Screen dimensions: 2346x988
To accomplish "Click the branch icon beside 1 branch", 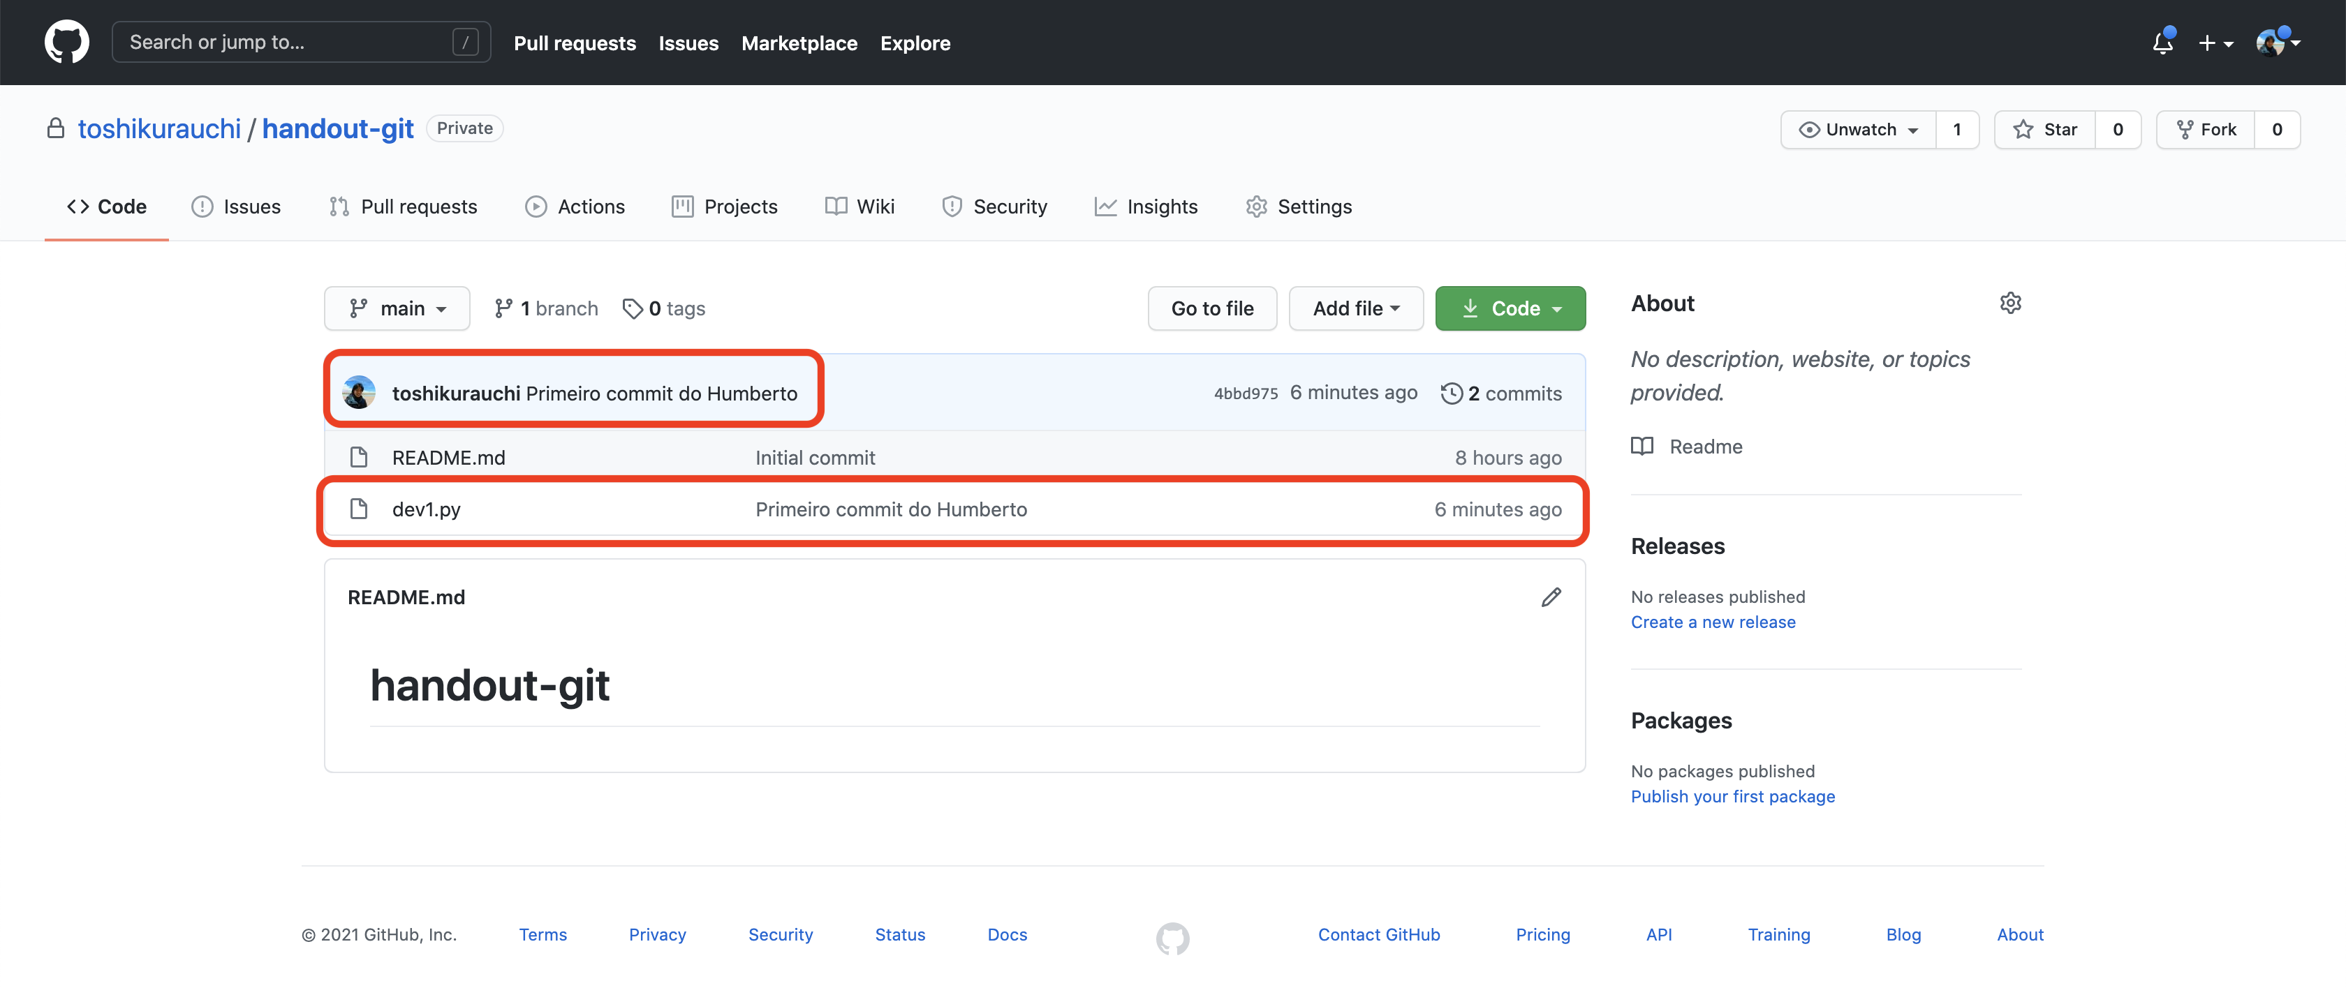I will tap(503, 308).
